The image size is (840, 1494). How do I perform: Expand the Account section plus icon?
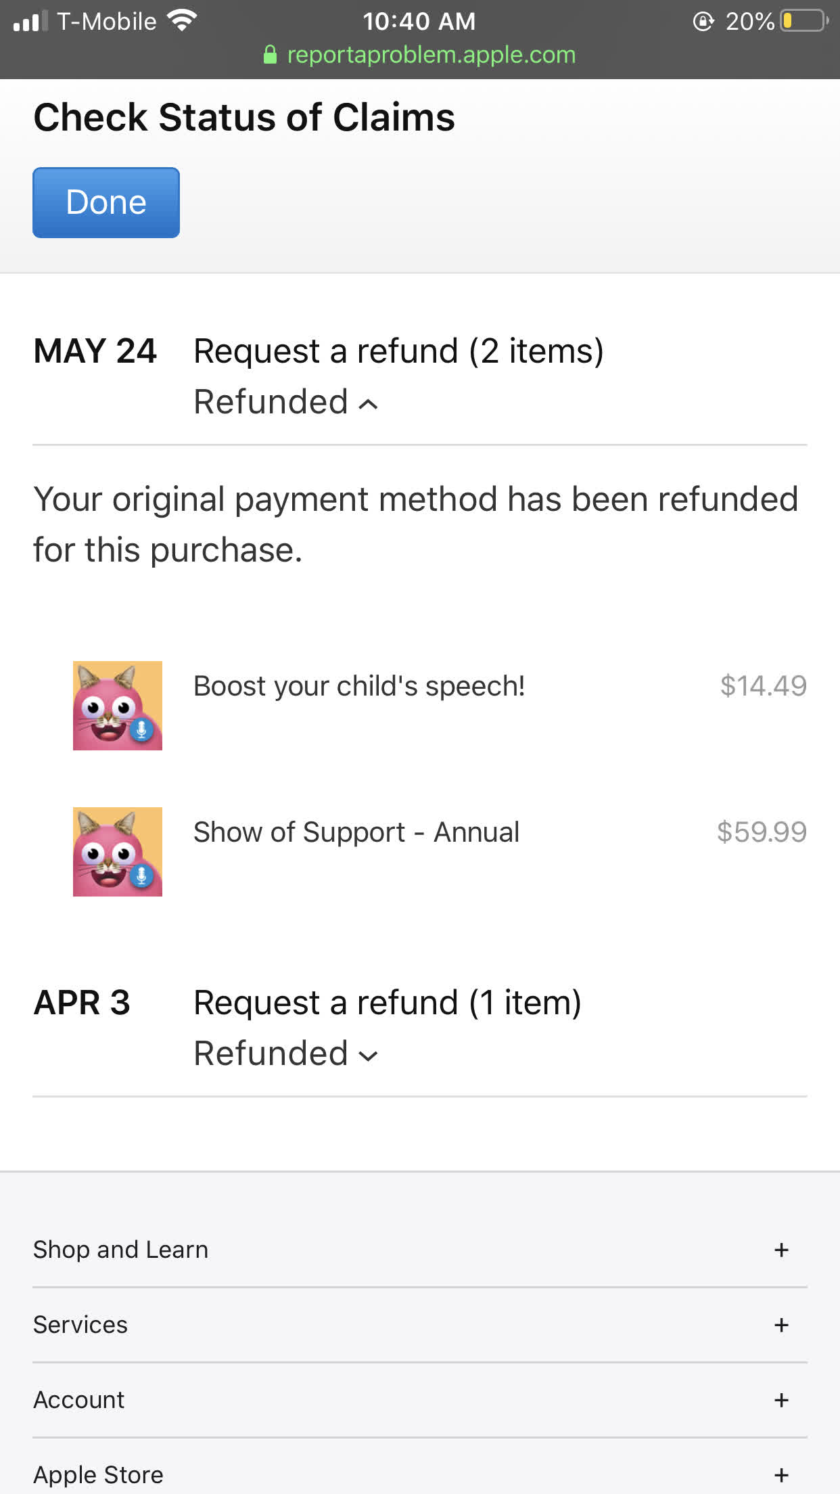coord(781,1400)
